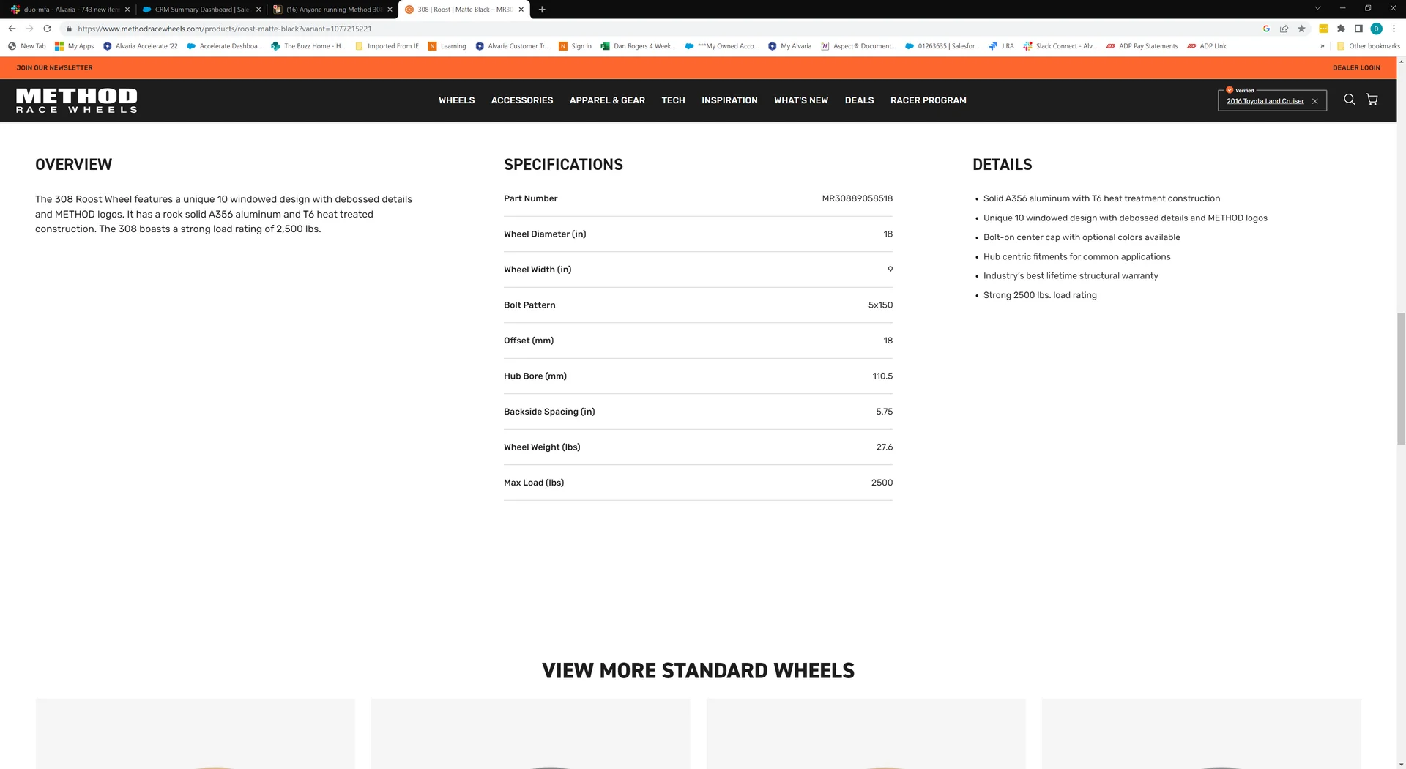Open the My Owned Accounts bookmark
1406x769 pixels.
[722, 46]
